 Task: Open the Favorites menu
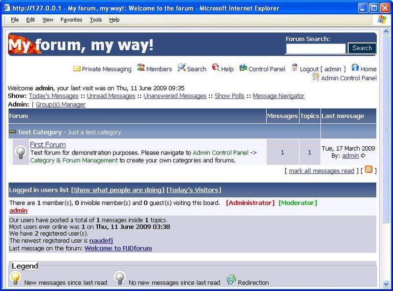(x=71, y=20)
